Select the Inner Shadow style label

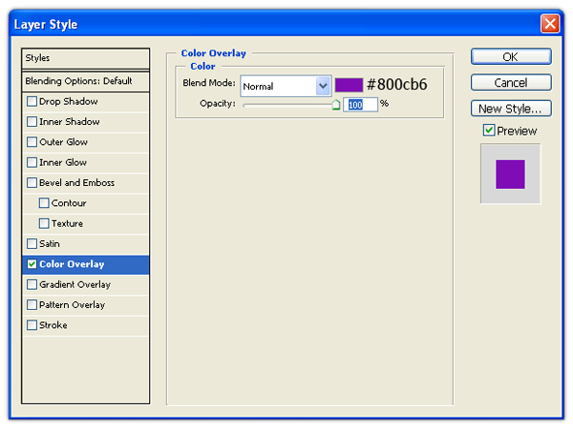[70, 121]
